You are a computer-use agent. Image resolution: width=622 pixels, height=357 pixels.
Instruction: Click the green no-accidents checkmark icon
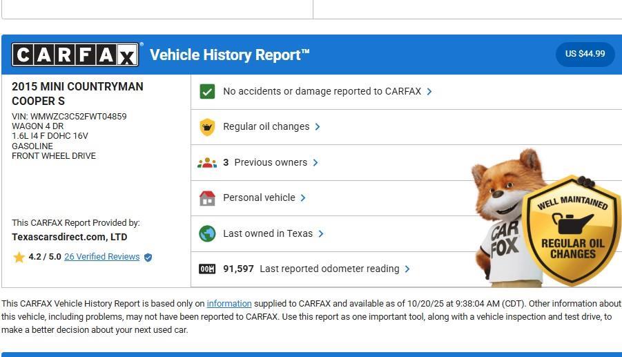(x=207, y=91)
